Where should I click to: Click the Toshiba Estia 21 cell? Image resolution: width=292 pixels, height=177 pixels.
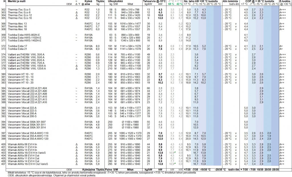tap(18, 49)
